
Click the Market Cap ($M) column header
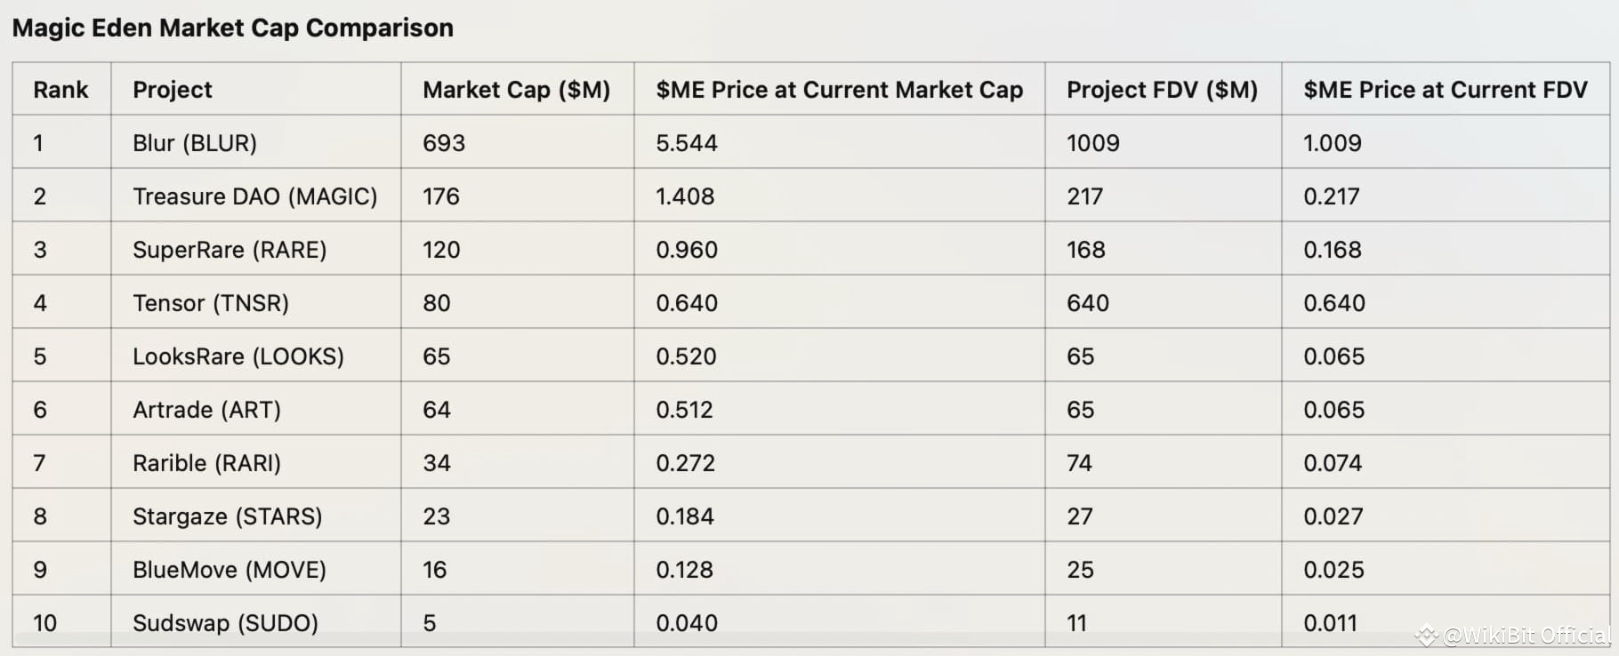(516, 90)
